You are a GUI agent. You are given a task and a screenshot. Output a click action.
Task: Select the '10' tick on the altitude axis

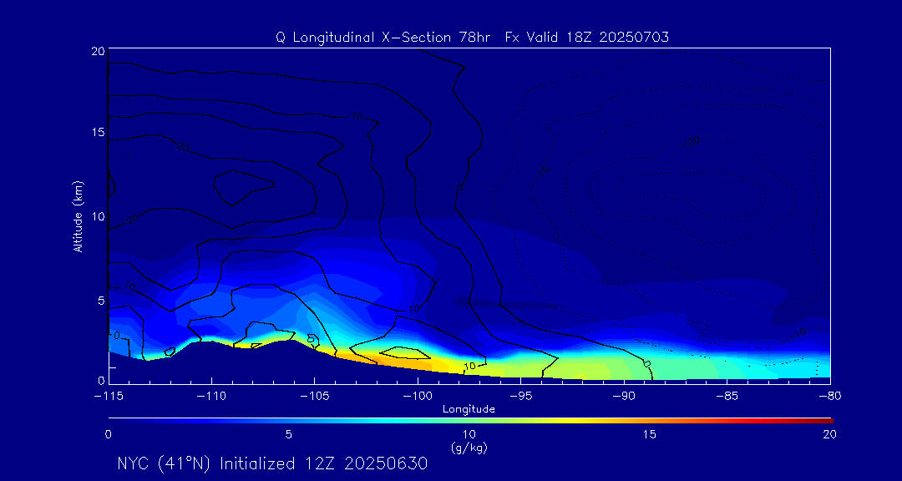tap(99, 216)
